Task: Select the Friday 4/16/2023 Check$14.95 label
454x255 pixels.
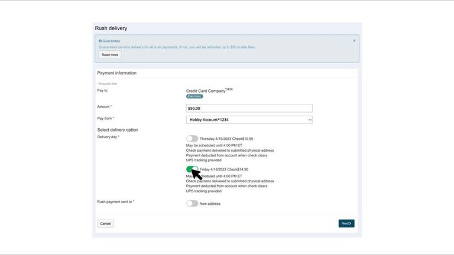Action: 224,169
